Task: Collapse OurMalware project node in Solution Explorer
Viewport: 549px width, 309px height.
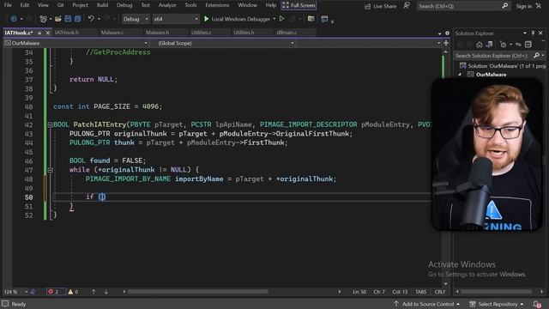Action: click(x=460, y=75)
